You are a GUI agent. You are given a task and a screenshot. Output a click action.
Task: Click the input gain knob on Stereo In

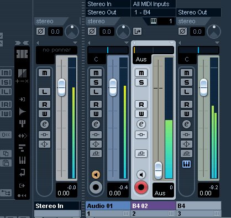point(72,32)
